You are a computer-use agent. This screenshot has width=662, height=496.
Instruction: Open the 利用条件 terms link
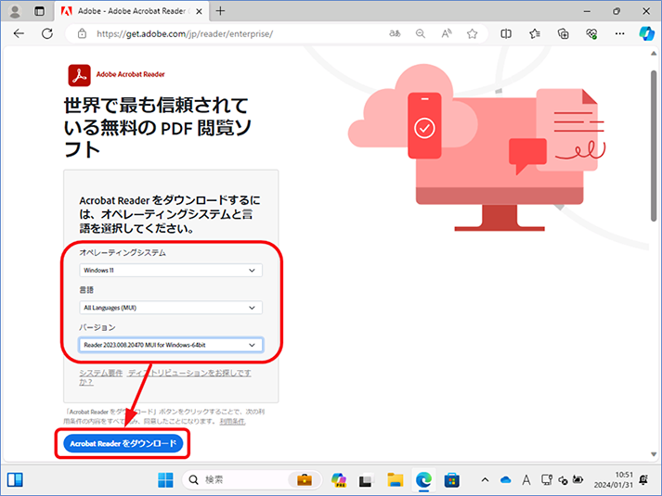coord(232,422)
